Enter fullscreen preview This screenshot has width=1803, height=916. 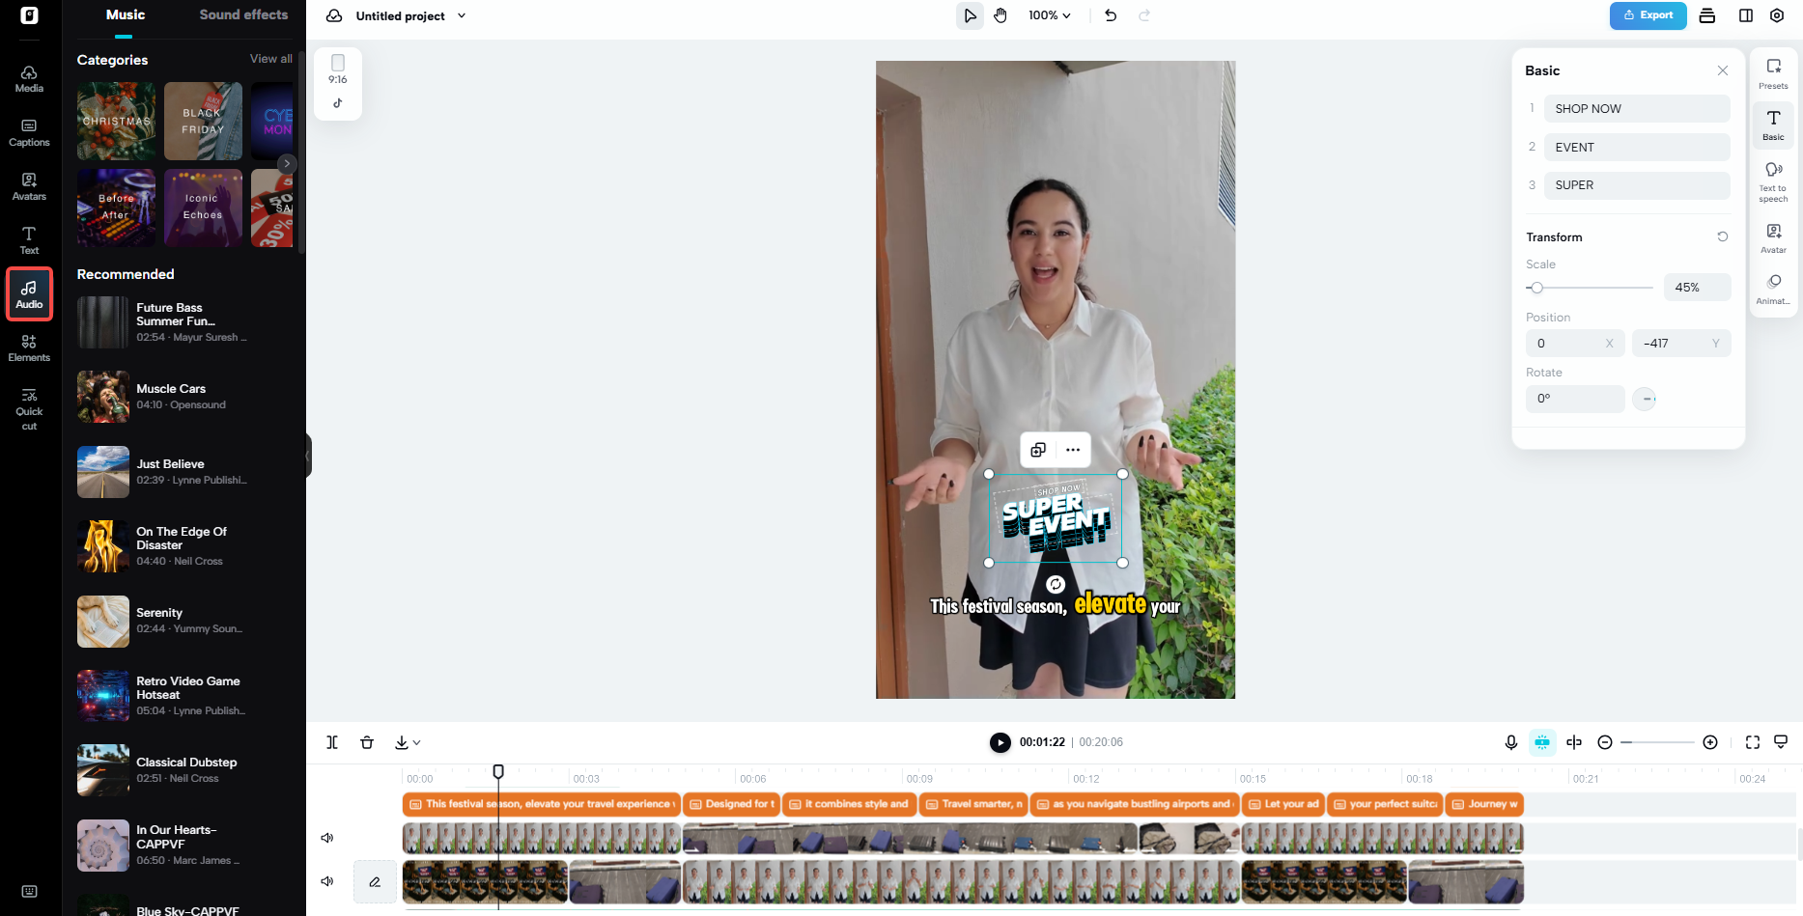pyautogui.click(x=1753, y=742)
